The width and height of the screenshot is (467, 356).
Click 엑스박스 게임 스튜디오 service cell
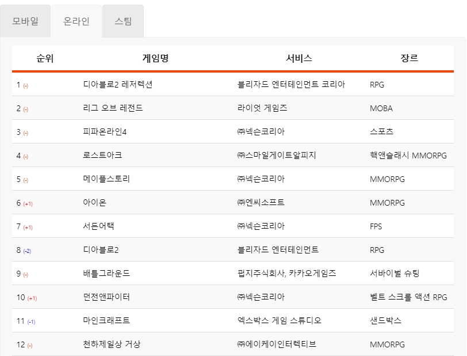[x=280, y=320]
